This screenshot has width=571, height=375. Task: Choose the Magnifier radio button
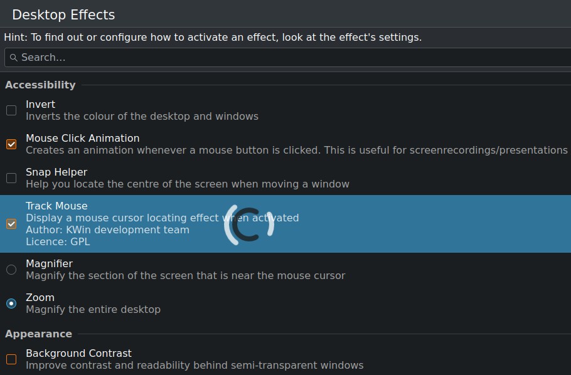pos(11,270)
